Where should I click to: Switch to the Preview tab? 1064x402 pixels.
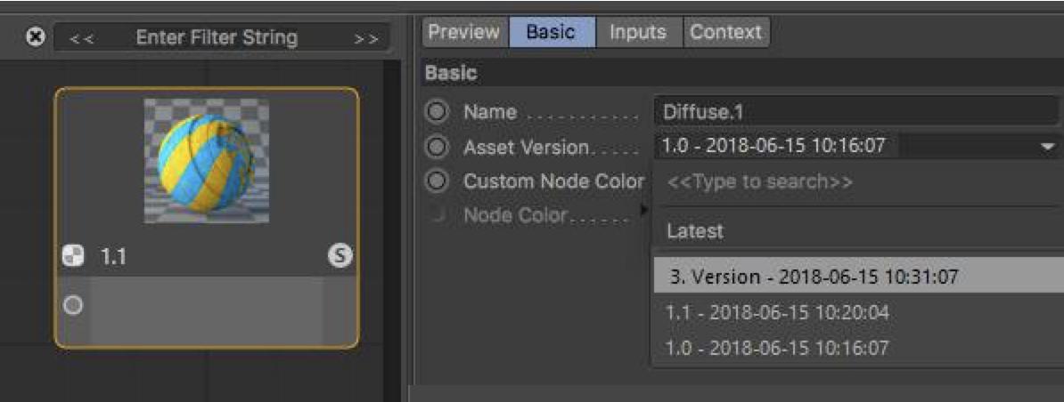[463, 33]
